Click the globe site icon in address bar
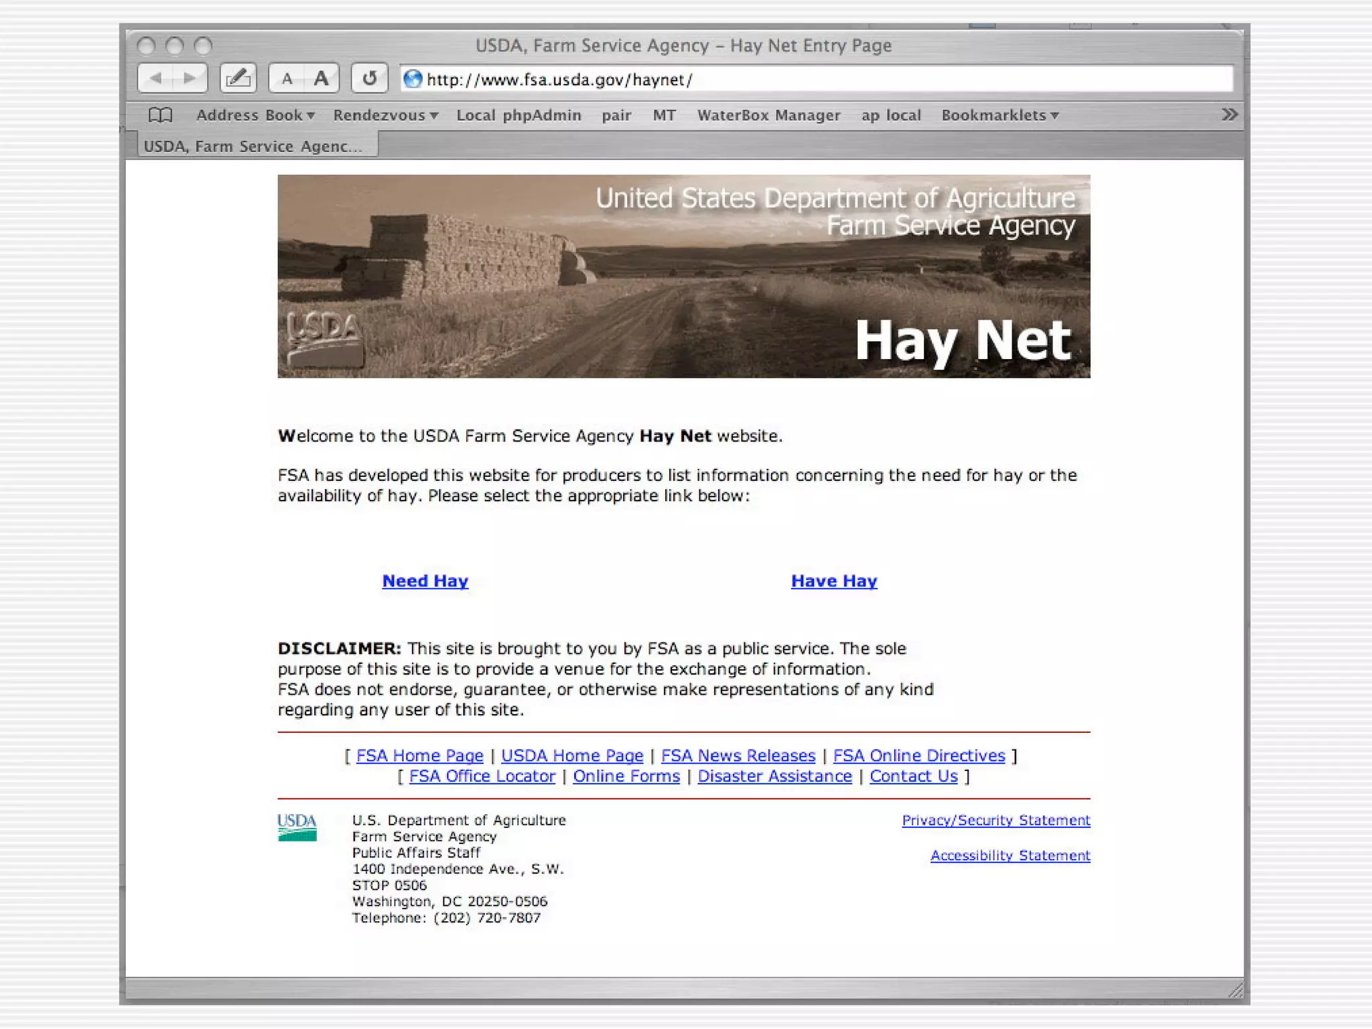This screenshot has width=1372, height=1029. 413,79
